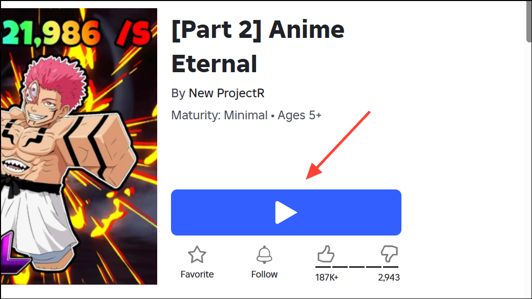Click the word "By" before creator name
Screen dimensions: 532x299
[x=178, y=93]
